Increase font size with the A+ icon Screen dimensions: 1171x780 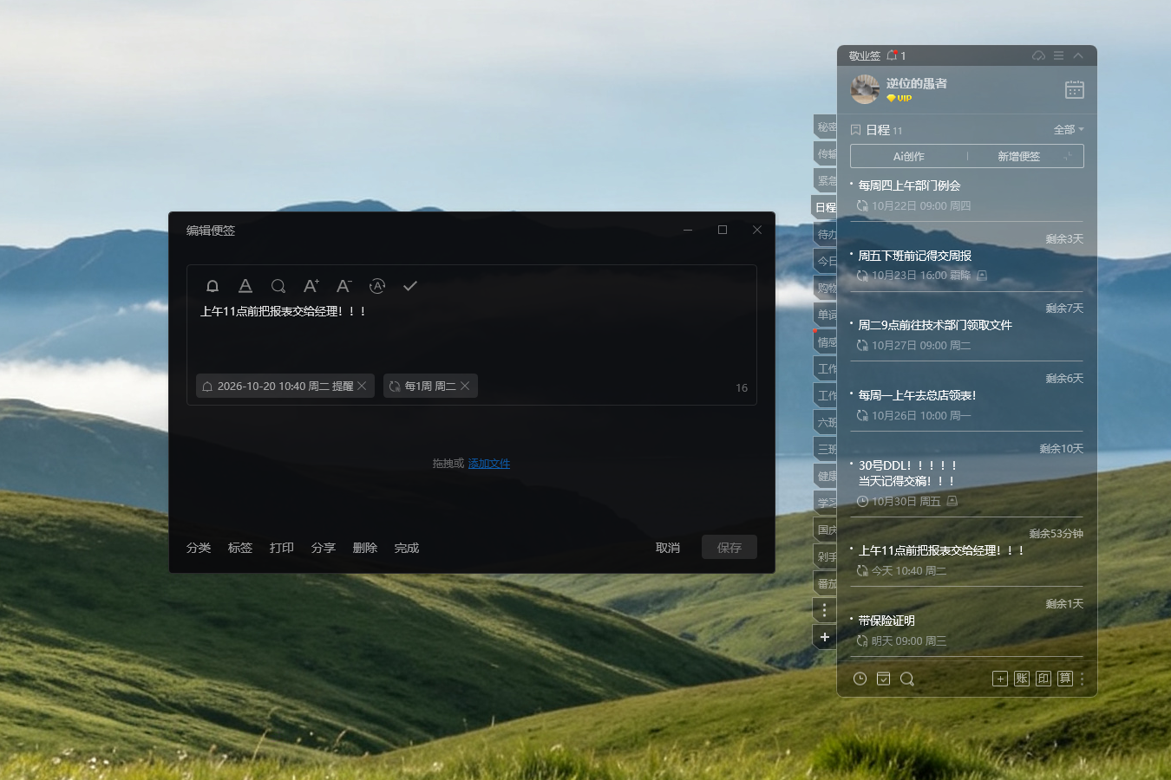click(311, 286)
